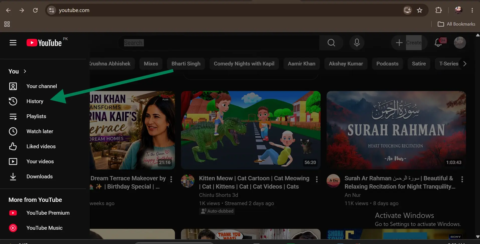Image resolution: width=480 pixels, height=244 pixels.
Task: Open An Nur channel avatar
Action: (x=333, y=181)
